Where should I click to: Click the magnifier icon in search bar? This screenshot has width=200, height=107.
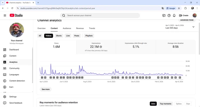(64, 16)
